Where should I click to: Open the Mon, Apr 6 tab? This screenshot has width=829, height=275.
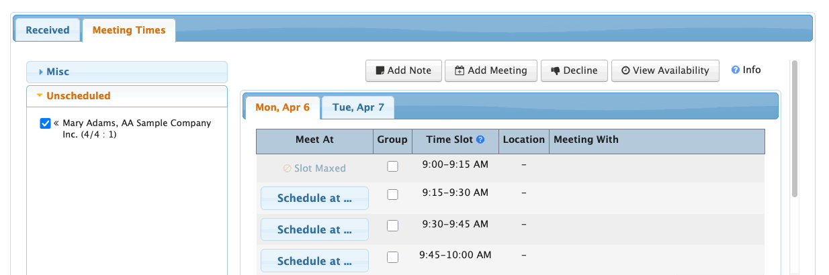point(282,107)
